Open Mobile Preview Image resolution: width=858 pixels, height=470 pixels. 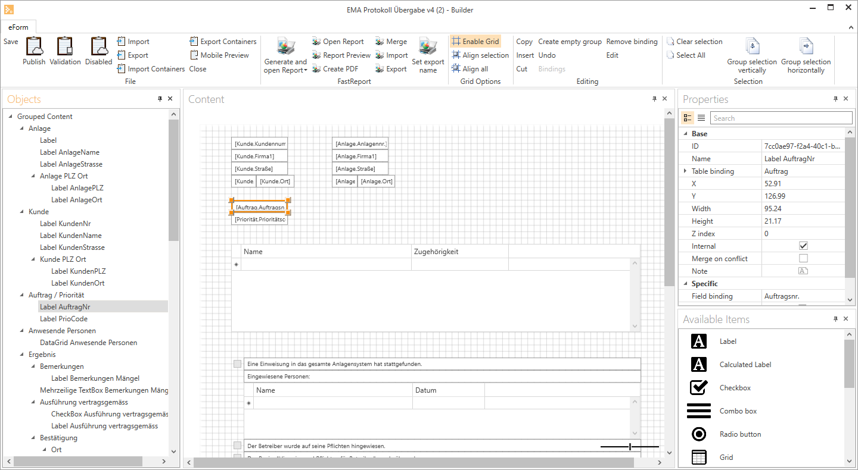219,55
